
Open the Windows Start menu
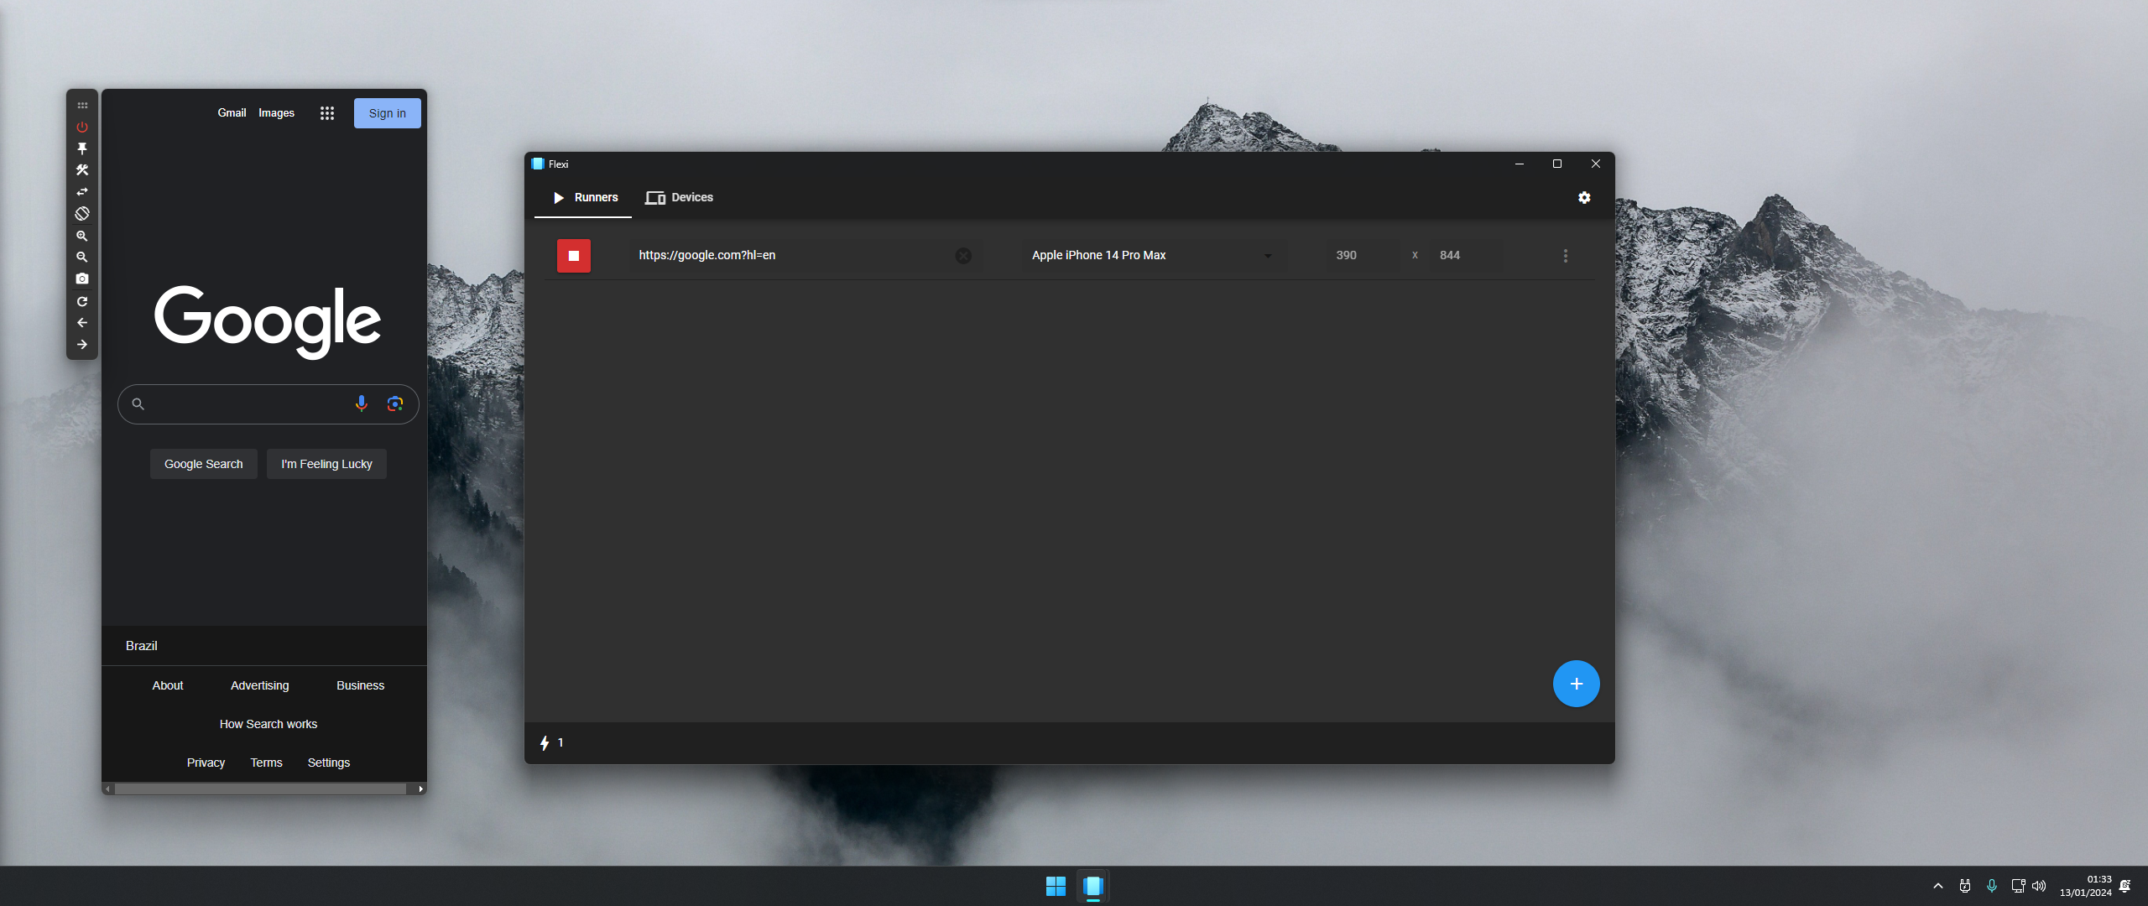click(1056, 886)
